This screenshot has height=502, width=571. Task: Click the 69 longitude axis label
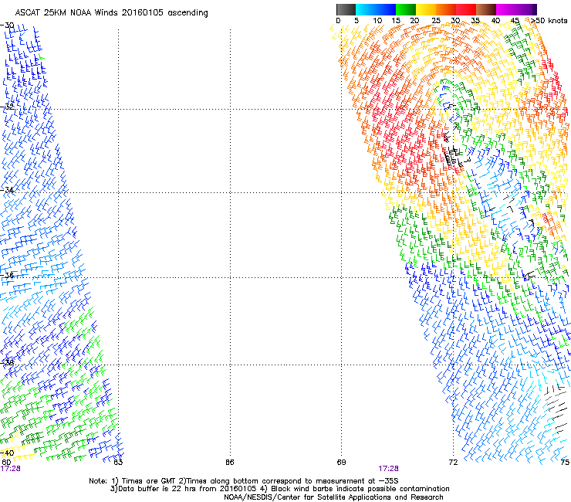pos(341,463)
